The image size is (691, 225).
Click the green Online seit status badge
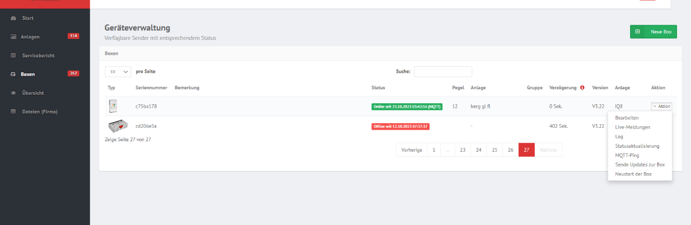[407, 107]
